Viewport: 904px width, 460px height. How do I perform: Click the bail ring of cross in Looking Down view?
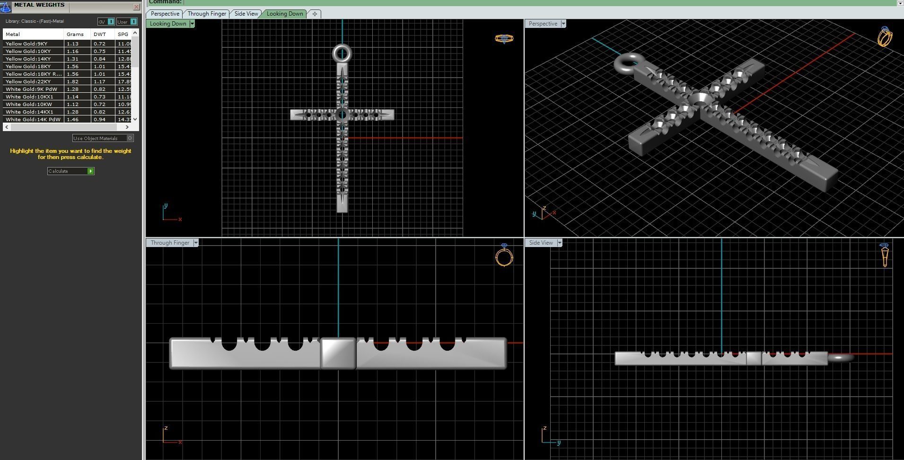coord(342,53)
